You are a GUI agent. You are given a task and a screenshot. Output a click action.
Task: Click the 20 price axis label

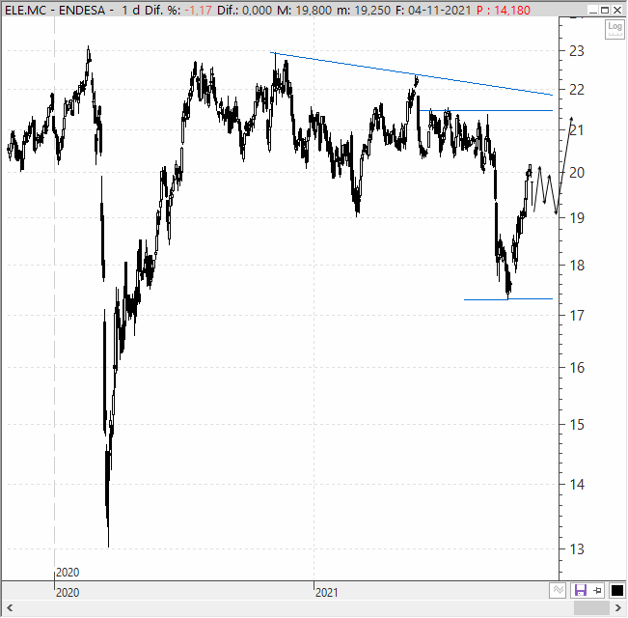[x=577, y=172]
